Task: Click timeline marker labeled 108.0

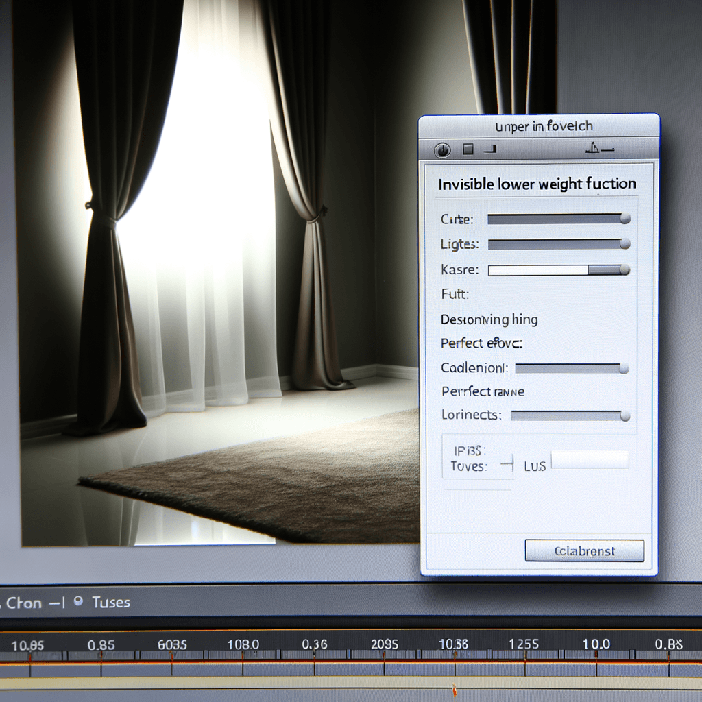Action: tap(243, 644)
